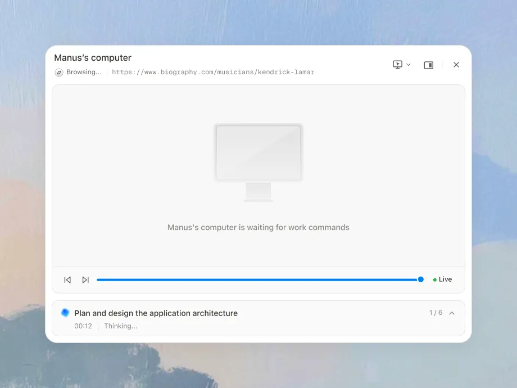Viewport: 517px width, 388px height.
Task: Open the dropdown arrow beside the monitor icon
Action: click(x=409, y=65)
